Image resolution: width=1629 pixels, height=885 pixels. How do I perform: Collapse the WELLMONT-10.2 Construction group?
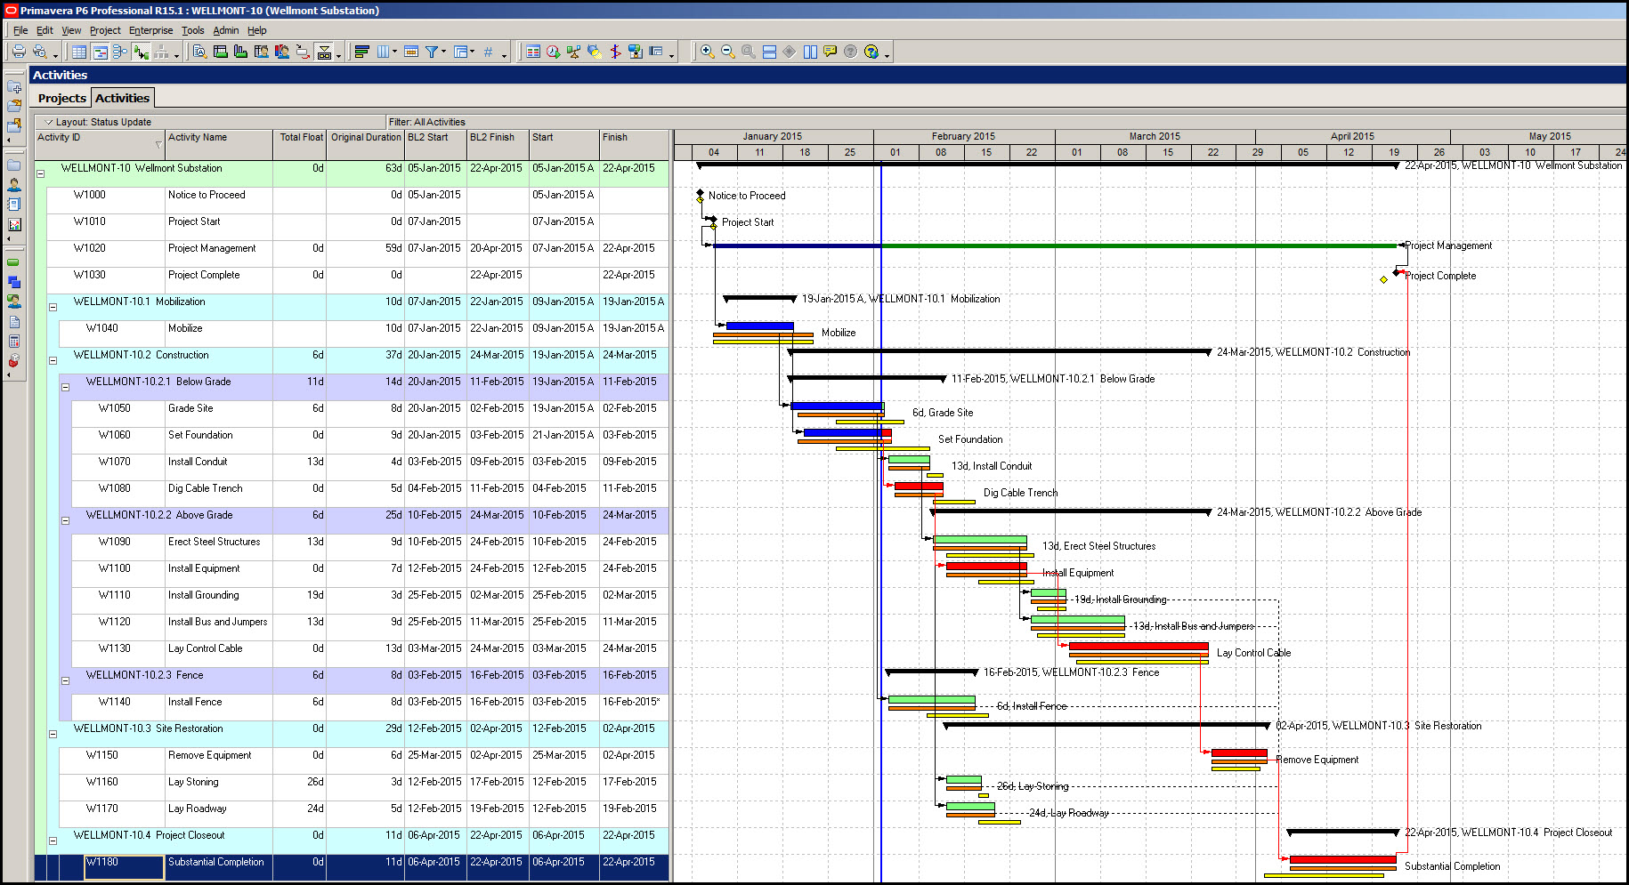point(53,360)
